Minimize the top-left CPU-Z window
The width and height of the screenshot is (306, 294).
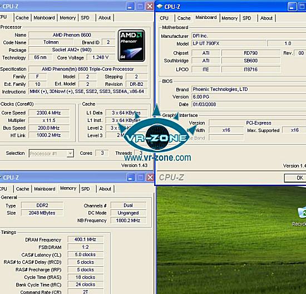(x=130, y=7)
